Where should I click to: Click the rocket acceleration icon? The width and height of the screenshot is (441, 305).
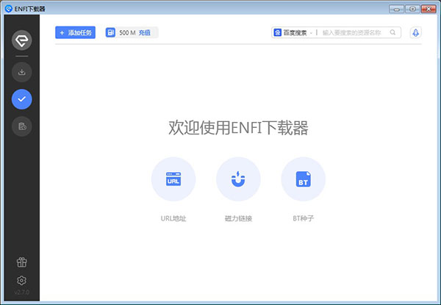click(x=416, y=33)
